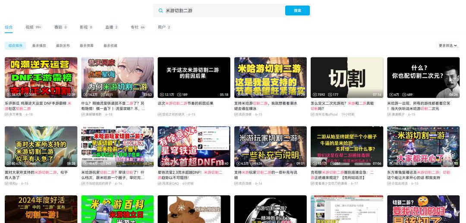This screenshot has height=223, width=466.
Task: Click the magnifier icon in the search box
Action: [x=161, y=11]
